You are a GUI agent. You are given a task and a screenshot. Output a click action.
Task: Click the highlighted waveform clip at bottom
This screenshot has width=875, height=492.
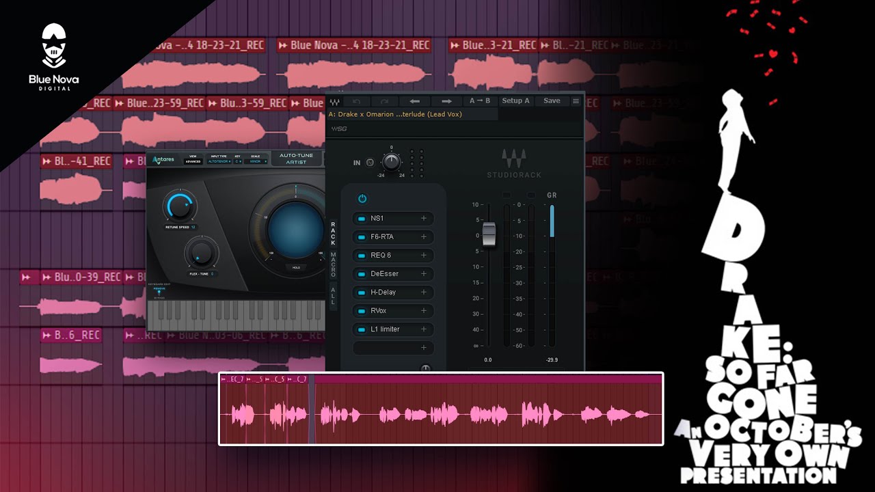click(441, 409)
